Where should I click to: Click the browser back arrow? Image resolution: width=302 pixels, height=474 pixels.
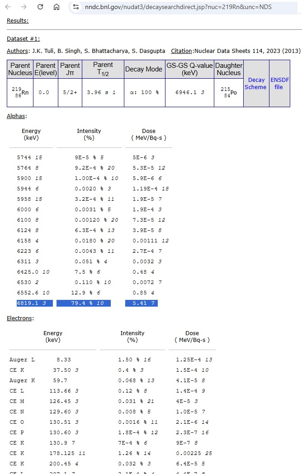tap(8, 7)
